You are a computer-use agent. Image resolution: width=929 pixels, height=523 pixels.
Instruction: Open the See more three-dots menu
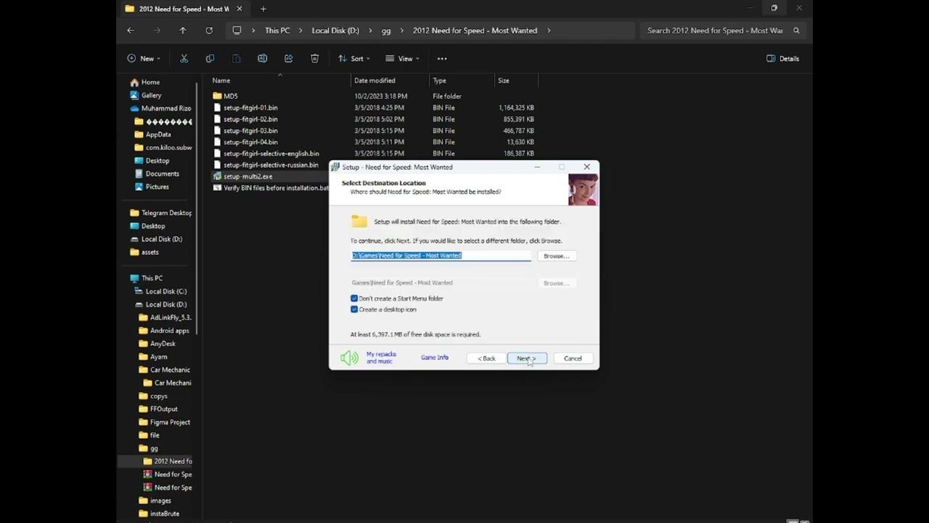441,58
